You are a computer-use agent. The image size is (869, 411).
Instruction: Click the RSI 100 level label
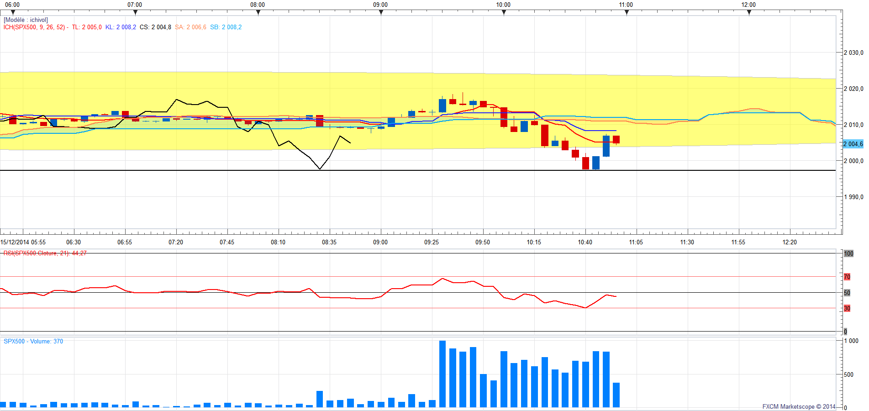pos(848,253)
